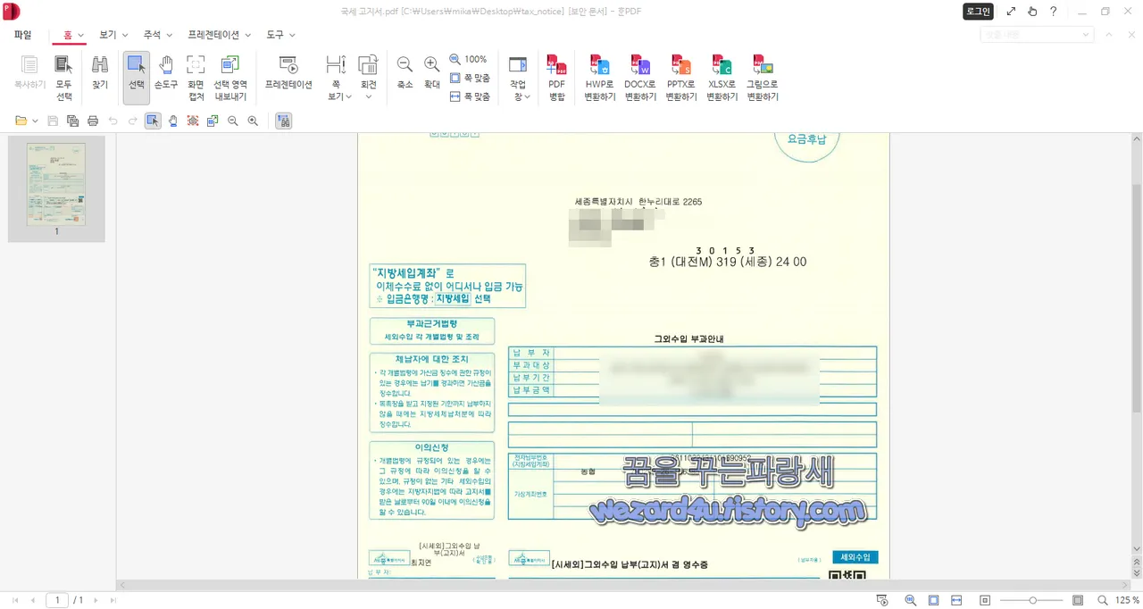
Task: Click the touch mode hand icon in title bar
Action: [1032, 12]
